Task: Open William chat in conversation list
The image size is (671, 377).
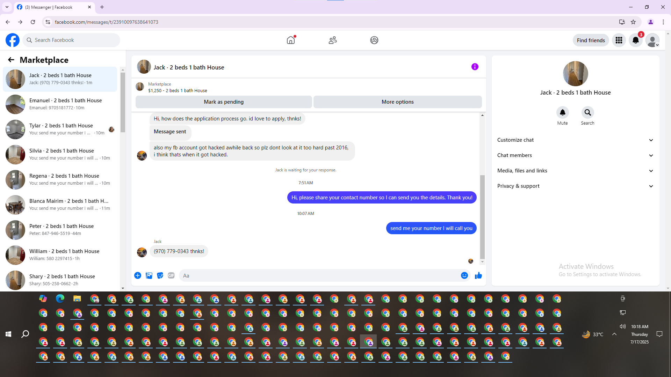Action: coord(60,255)
